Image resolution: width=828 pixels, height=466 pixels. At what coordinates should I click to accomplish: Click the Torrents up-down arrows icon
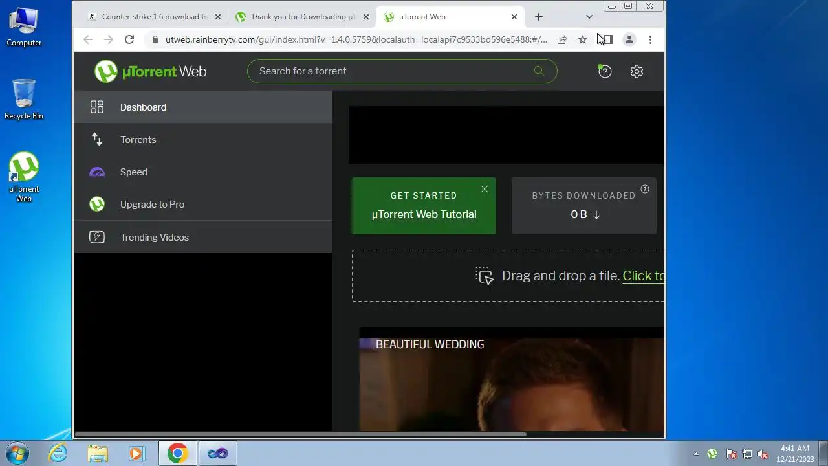pos(97,139)
